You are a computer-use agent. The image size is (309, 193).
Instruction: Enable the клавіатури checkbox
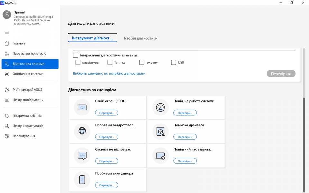coord(78,62)
